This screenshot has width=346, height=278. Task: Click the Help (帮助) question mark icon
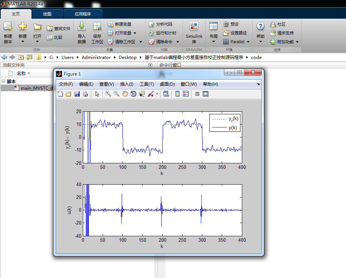click(x=260, y=26)
